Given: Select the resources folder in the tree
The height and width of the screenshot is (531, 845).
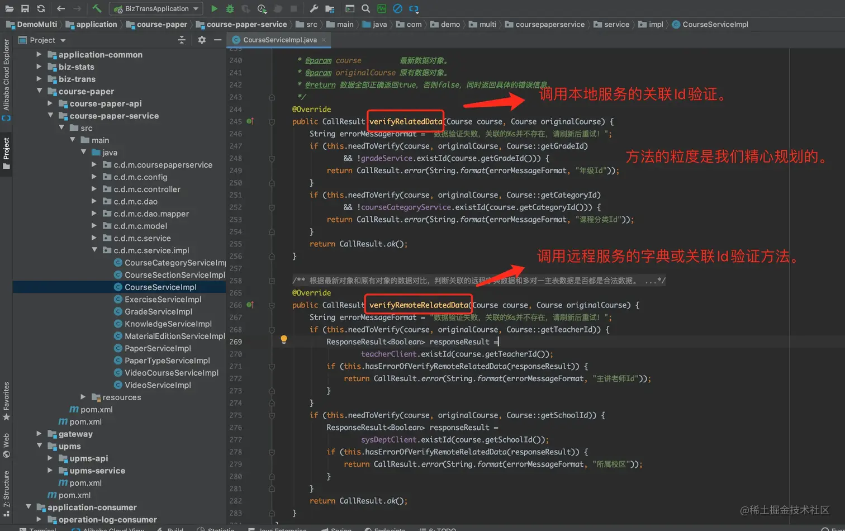Looking at the screenshot, I should [121, 397].
